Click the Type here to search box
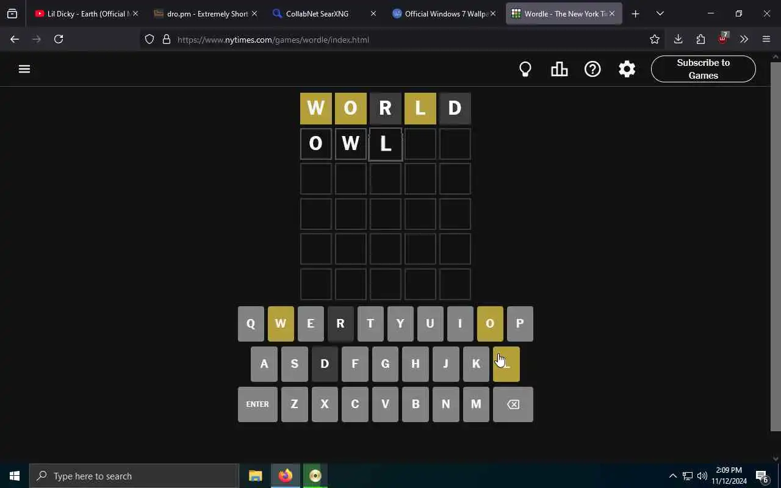The width and height of the screenshot is (781, 488). (x=134, y=476)
